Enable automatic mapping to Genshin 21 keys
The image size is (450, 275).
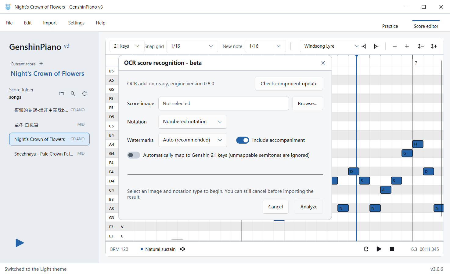coord(134,155)
